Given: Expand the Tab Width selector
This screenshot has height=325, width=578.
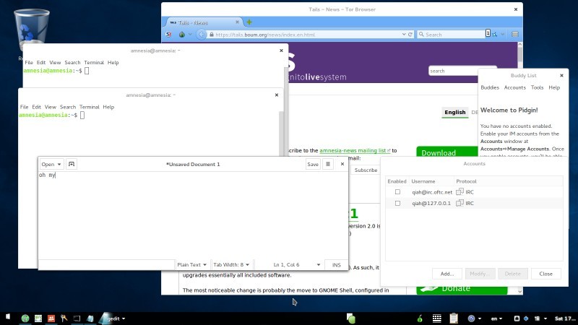Looking at the screenshot, I should (x=231, y=264).
